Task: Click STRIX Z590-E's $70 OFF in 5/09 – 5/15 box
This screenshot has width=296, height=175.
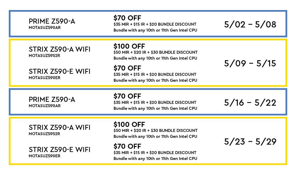Action: pos(127,68)
